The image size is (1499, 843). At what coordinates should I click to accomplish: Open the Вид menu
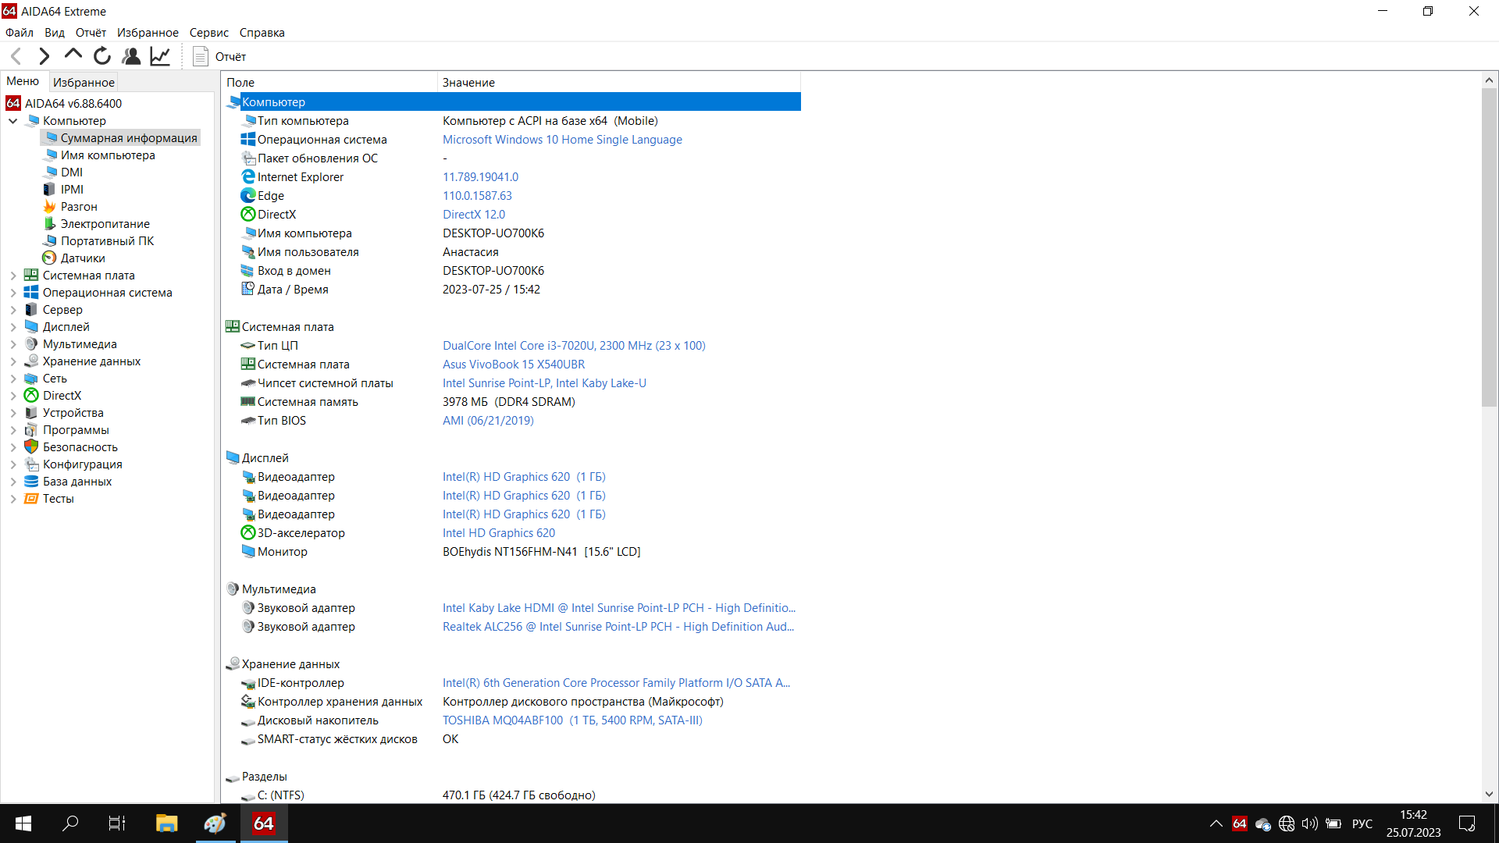click(55, 33)
